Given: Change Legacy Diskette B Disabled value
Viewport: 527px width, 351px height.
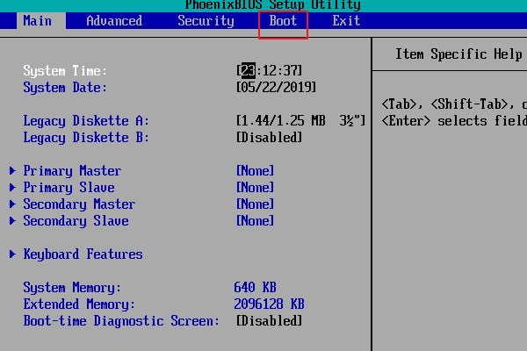Looking at the screenshot, I should 269,138.
